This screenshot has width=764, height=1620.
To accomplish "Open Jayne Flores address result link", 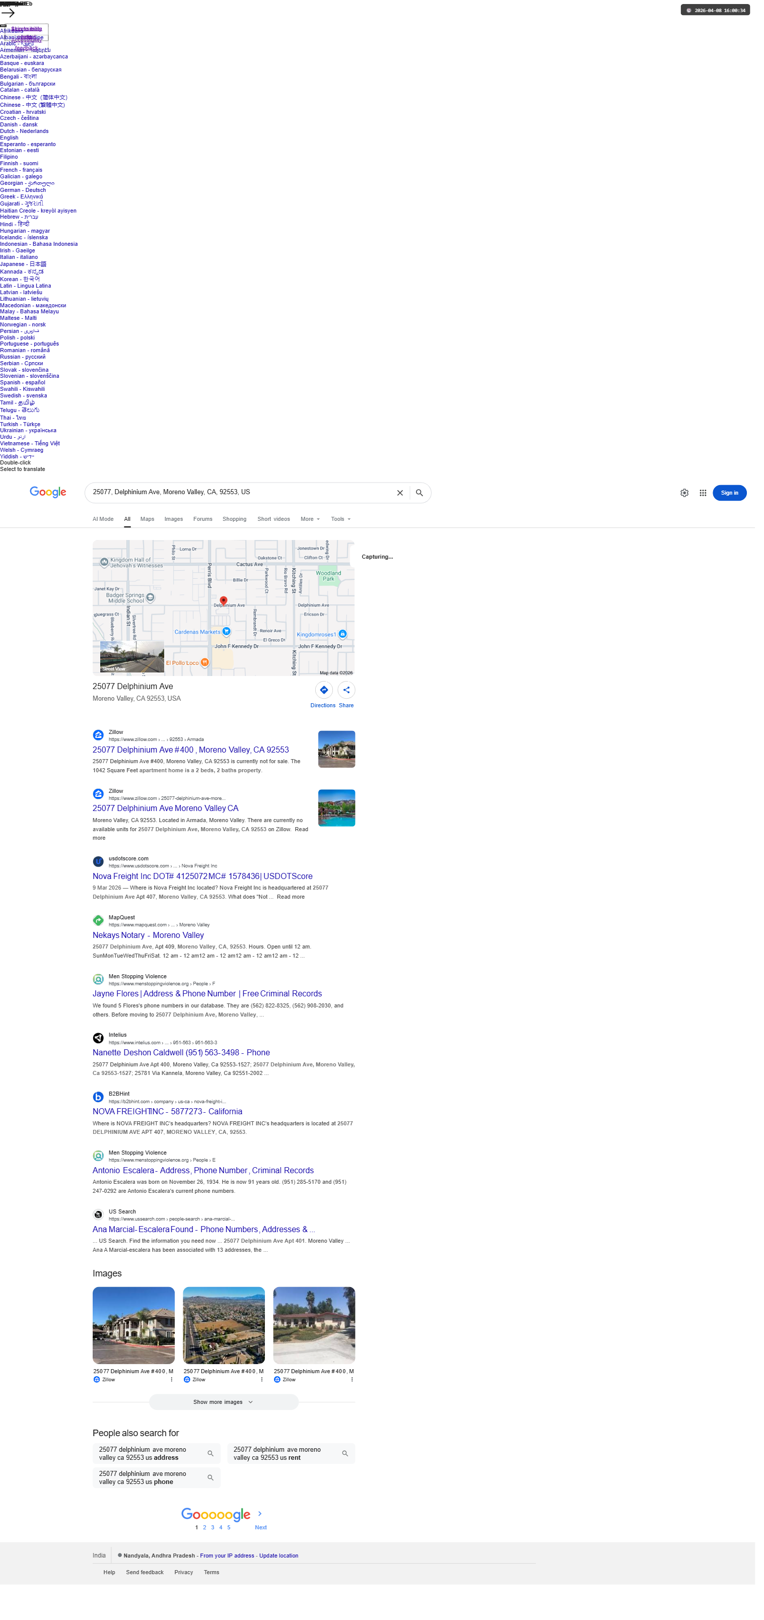I will [207, 994].
